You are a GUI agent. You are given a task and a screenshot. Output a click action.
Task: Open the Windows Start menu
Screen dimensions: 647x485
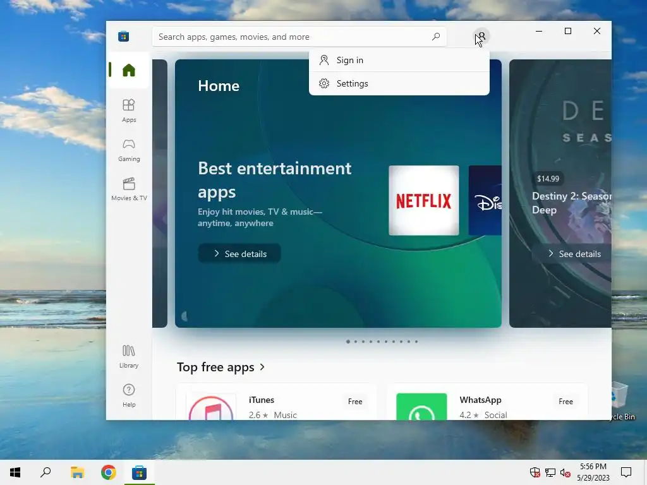[15, 472]
